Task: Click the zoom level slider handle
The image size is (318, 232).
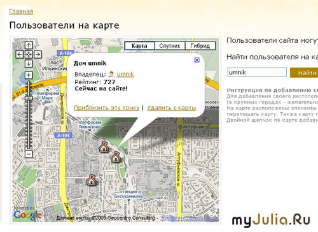Action: pyautogui.click(x=29, y=98)
